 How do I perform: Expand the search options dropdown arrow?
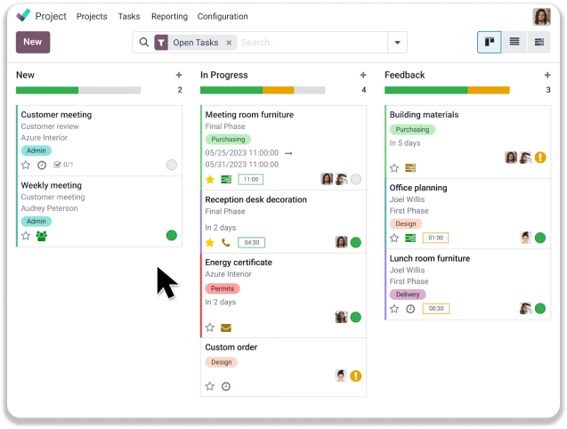pos(397,42)
